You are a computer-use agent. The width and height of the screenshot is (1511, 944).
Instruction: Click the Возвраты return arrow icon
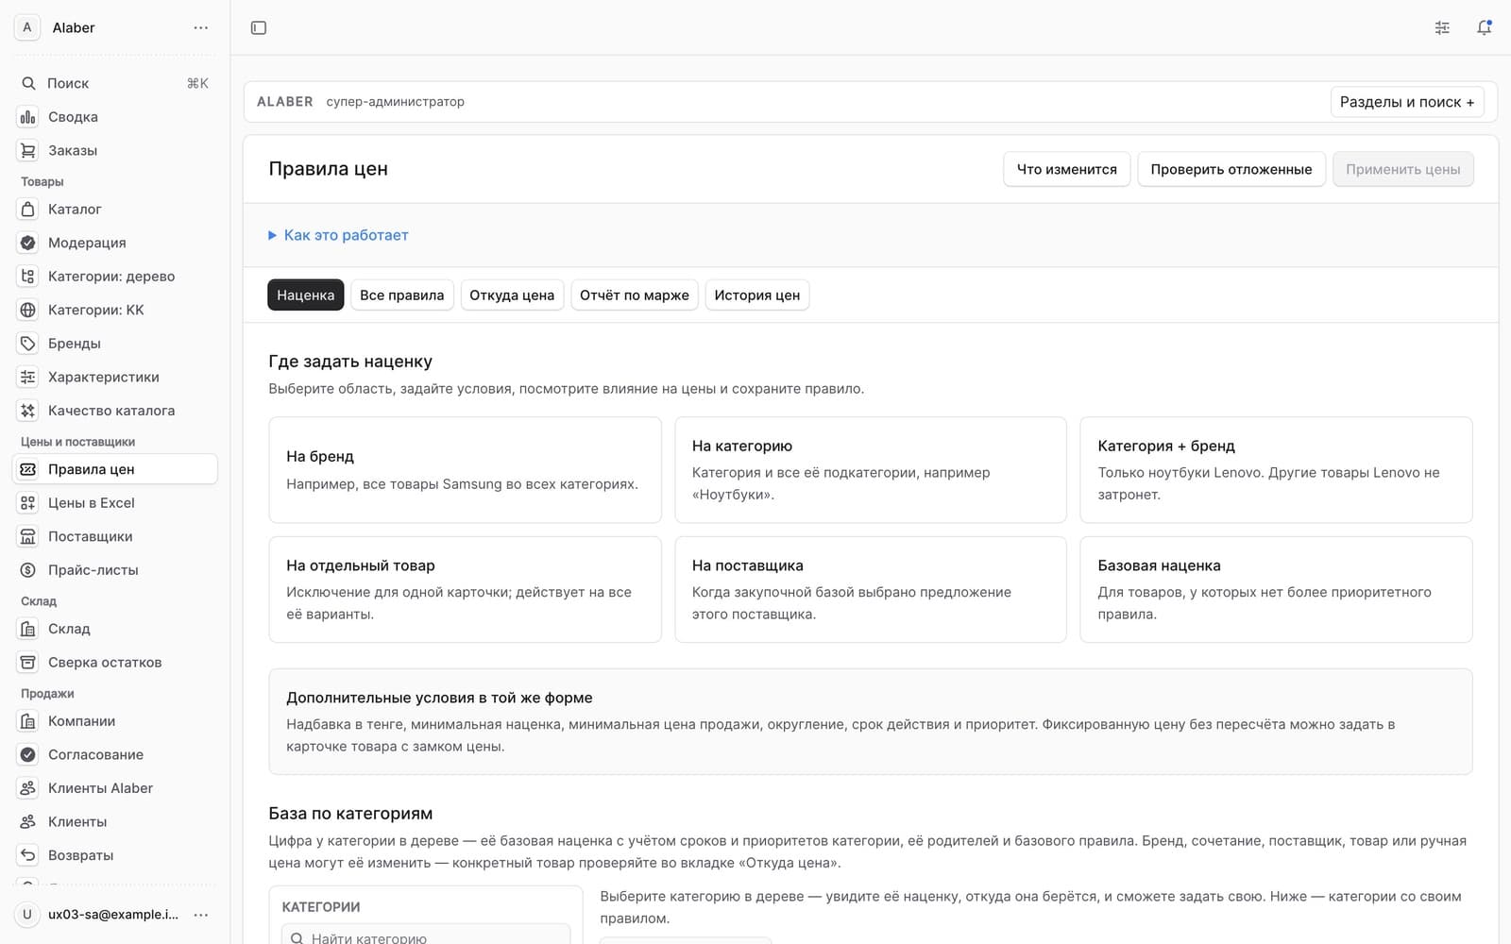[28, 854]
